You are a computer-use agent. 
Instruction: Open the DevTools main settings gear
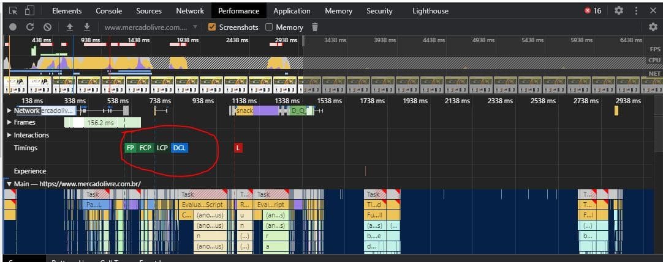tap(618, 10)
